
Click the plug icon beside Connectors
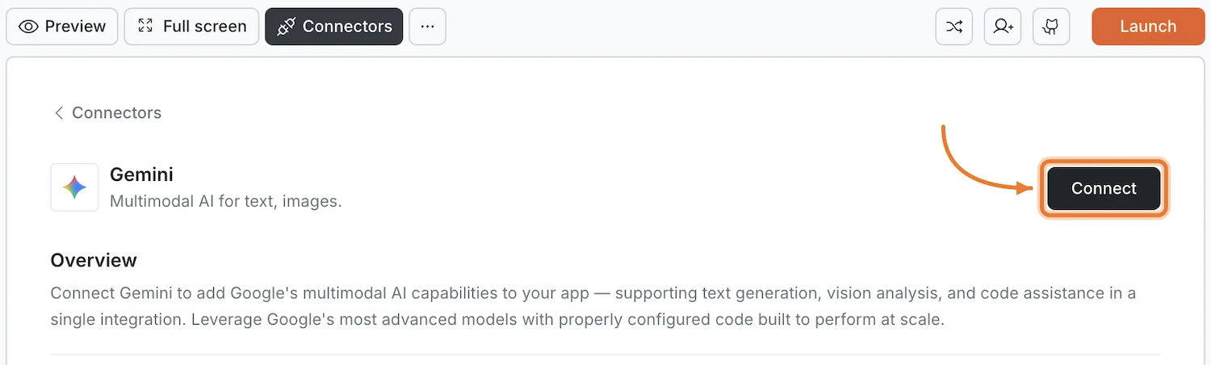coord(286,27)
